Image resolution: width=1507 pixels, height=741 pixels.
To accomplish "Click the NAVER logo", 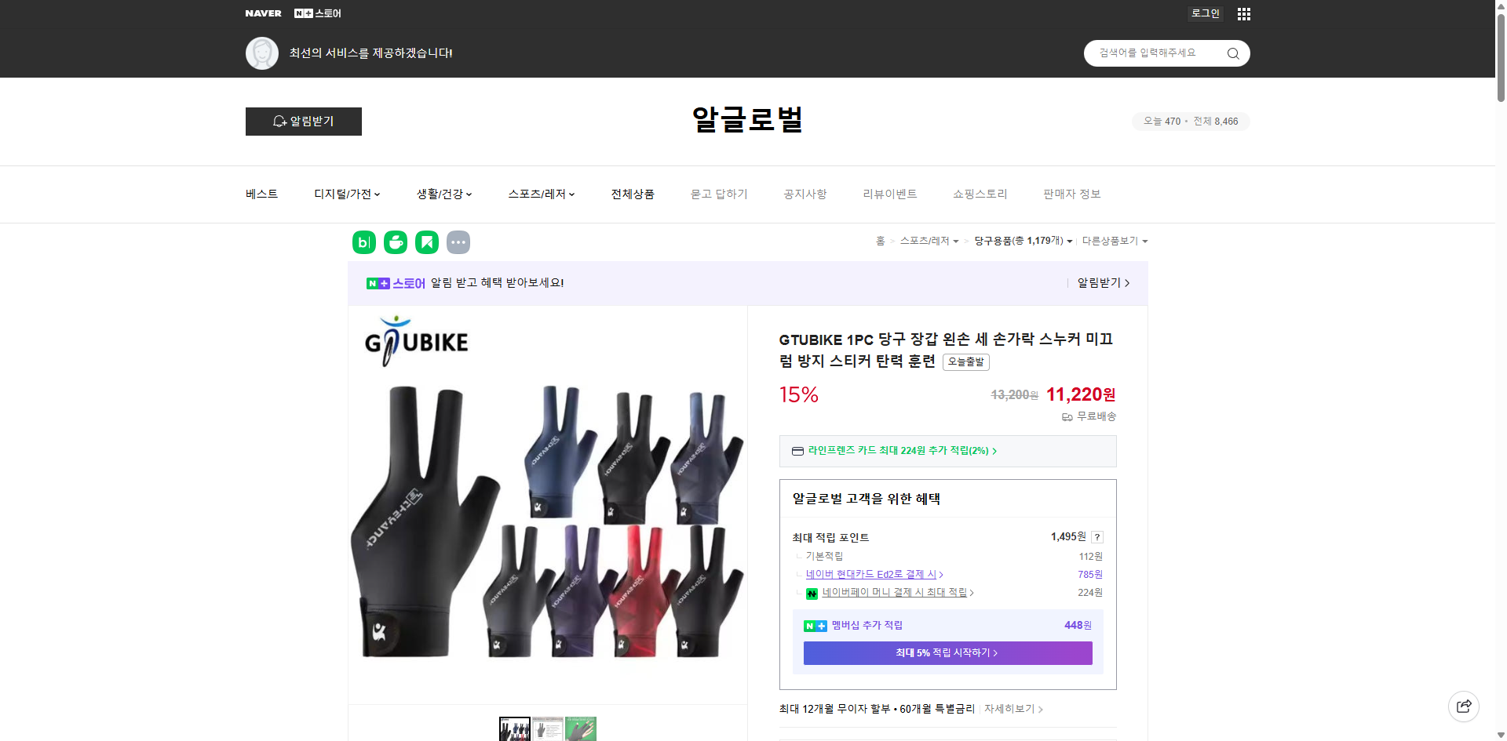I will 264,13.
